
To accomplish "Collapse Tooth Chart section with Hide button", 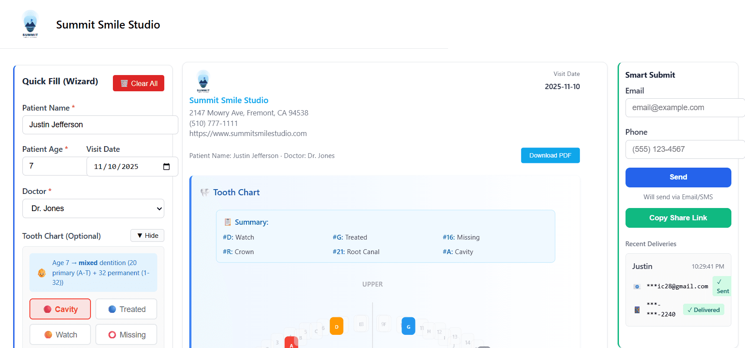I will tap(147, 235).
